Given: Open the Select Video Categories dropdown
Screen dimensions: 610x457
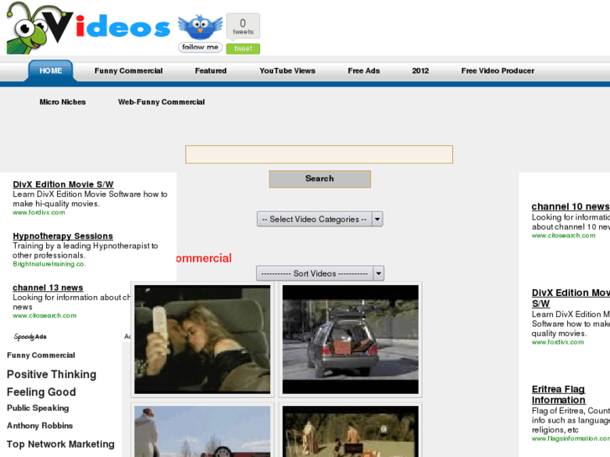Looking at the screenshot, I should point(320,219).
